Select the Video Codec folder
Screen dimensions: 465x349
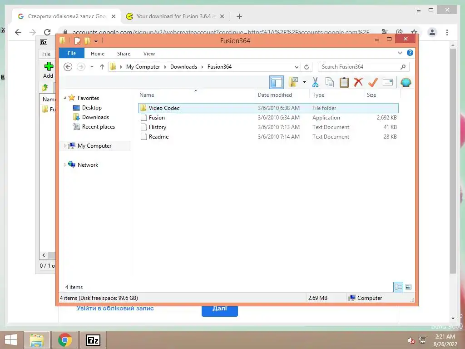click(x=268, y=108)
